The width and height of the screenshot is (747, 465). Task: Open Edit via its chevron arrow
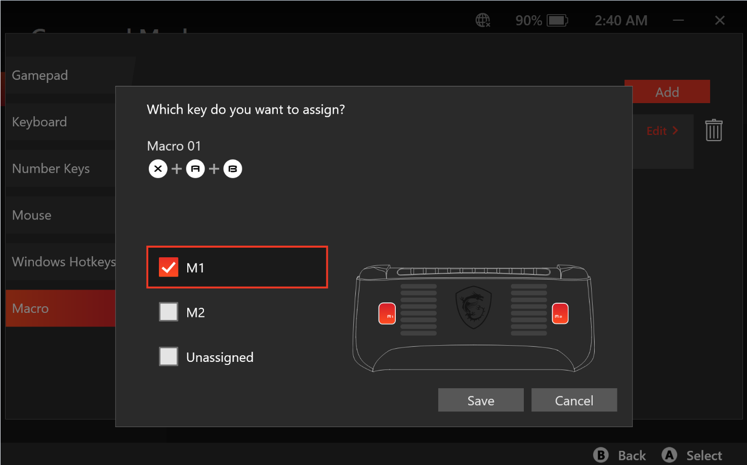(x=675, y=130)
